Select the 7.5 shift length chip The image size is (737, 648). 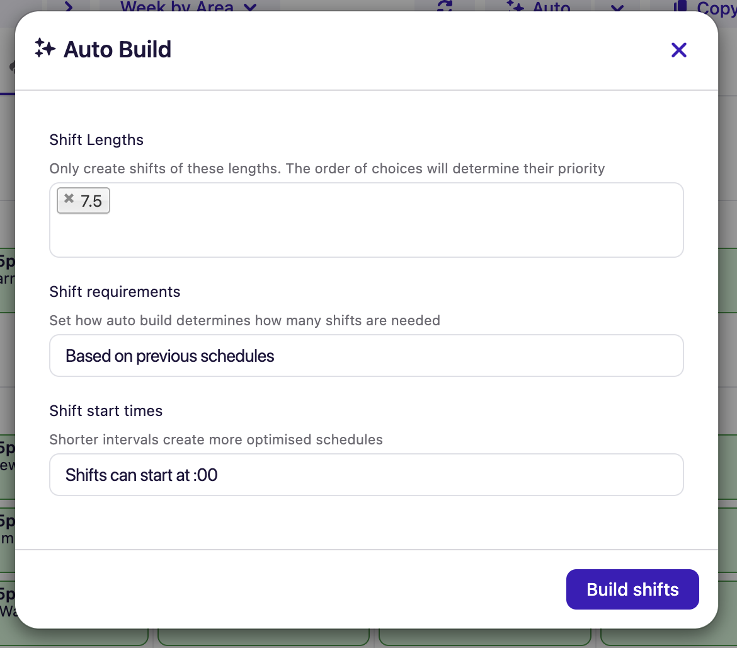(x=88, y=199)
